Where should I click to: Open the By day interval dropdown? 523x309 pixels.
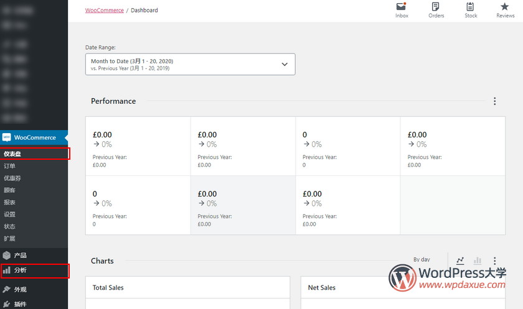[422, 260]
